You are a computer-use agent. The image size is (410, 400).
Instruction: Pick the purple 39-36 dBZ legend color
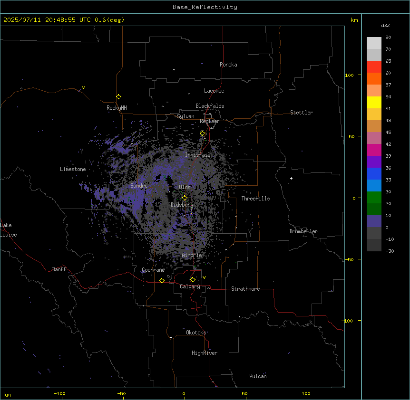pos(374,162)
